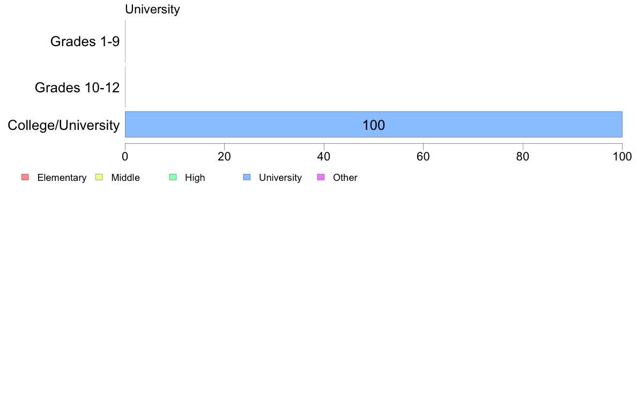
Task: Click the Grades 1-9 axis label
Action: (85, 41)
